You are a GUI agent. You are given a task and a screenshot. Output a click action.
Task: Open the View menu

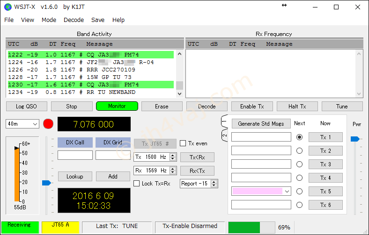point(28,20)
